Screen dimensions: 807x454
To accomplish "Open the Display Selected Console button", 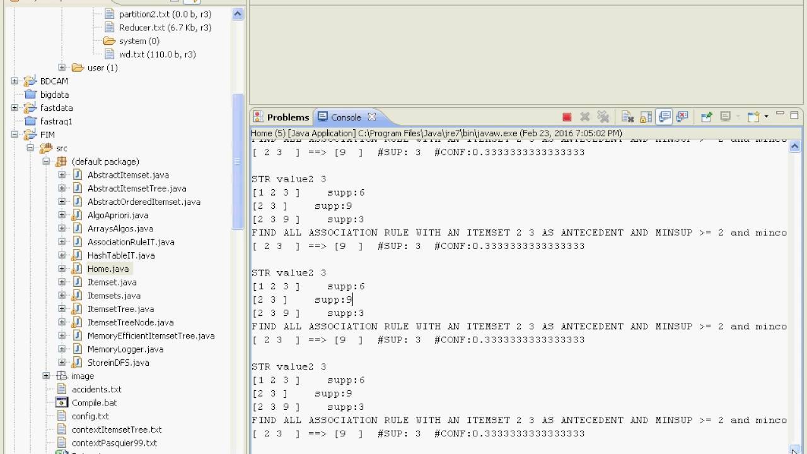I will (726, 117).
